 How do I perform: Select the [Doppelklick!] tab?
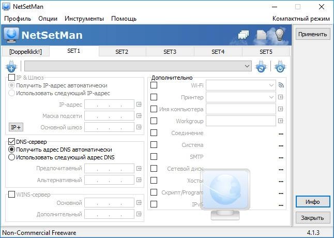coord(25,52)
